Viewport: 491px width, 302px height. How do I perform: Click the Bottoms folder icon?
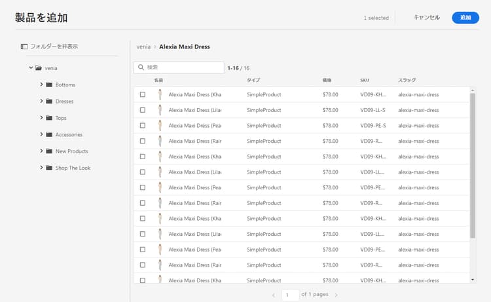49,85
